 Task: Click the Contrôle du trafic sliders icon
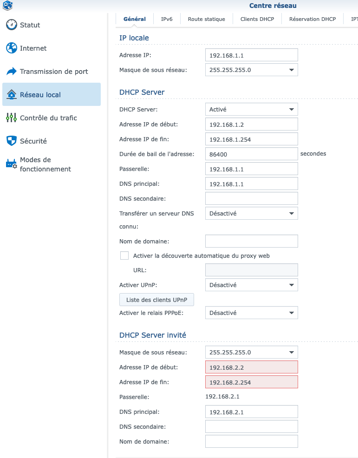tap(12, 118)
